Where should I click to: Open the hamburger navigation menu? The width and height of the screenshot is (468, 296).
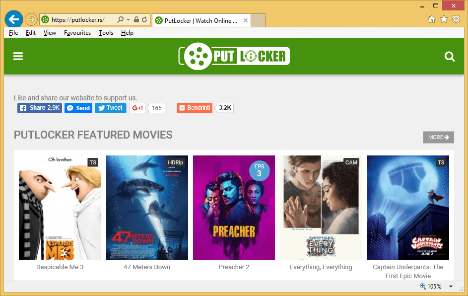click(x=18, y=56)
